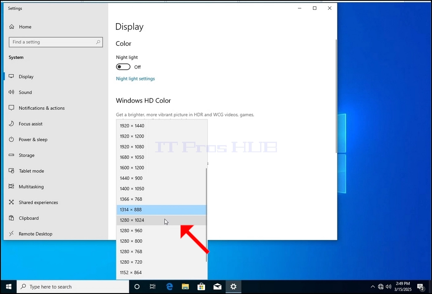Select 1280 × 720 resolution
The image size is (432, 294).
pyautogui.click(x=162, y=262)
